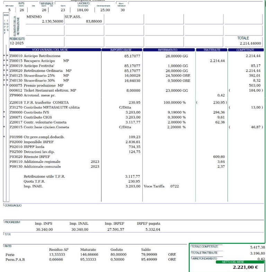Viewport: 266px width, 272px height.
Task: Click the MINIMO amount 2.130,56000
Action: pyautogui.click(x=52, y=21)
